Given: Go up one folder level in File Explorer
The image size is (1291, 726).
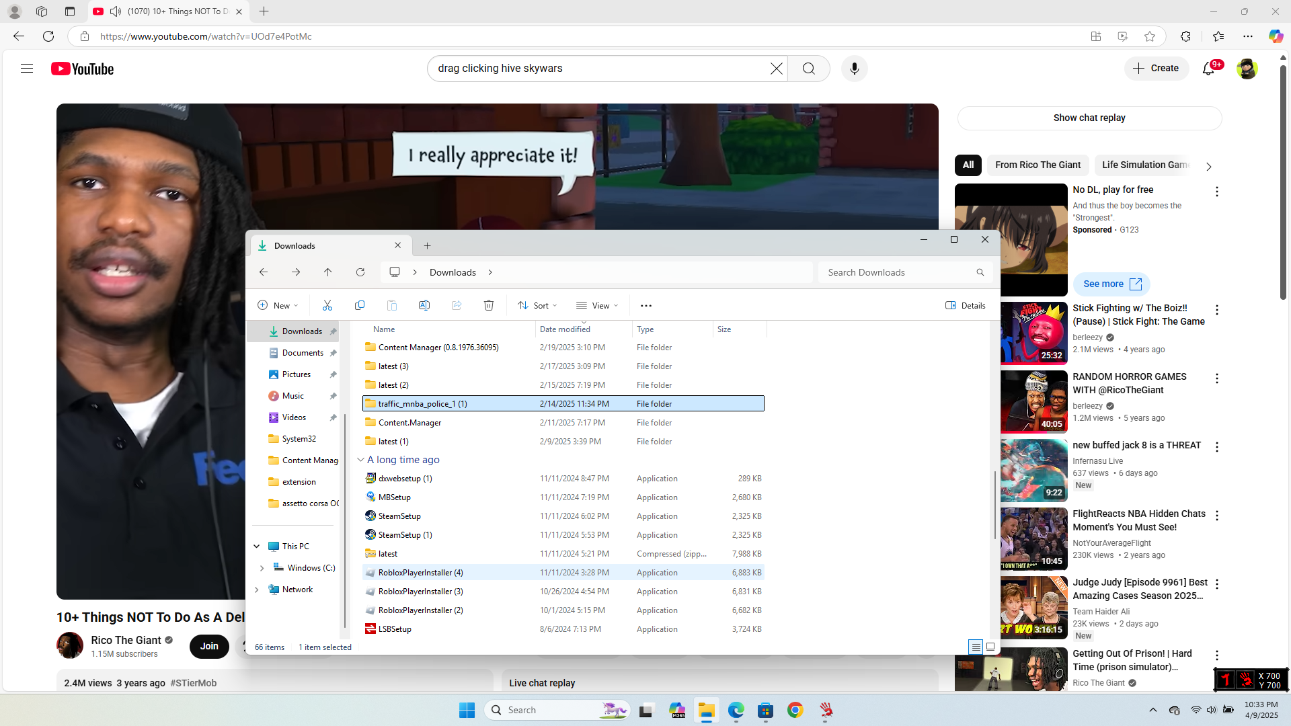Looking at the screenshot, I should tap(328, 272).
